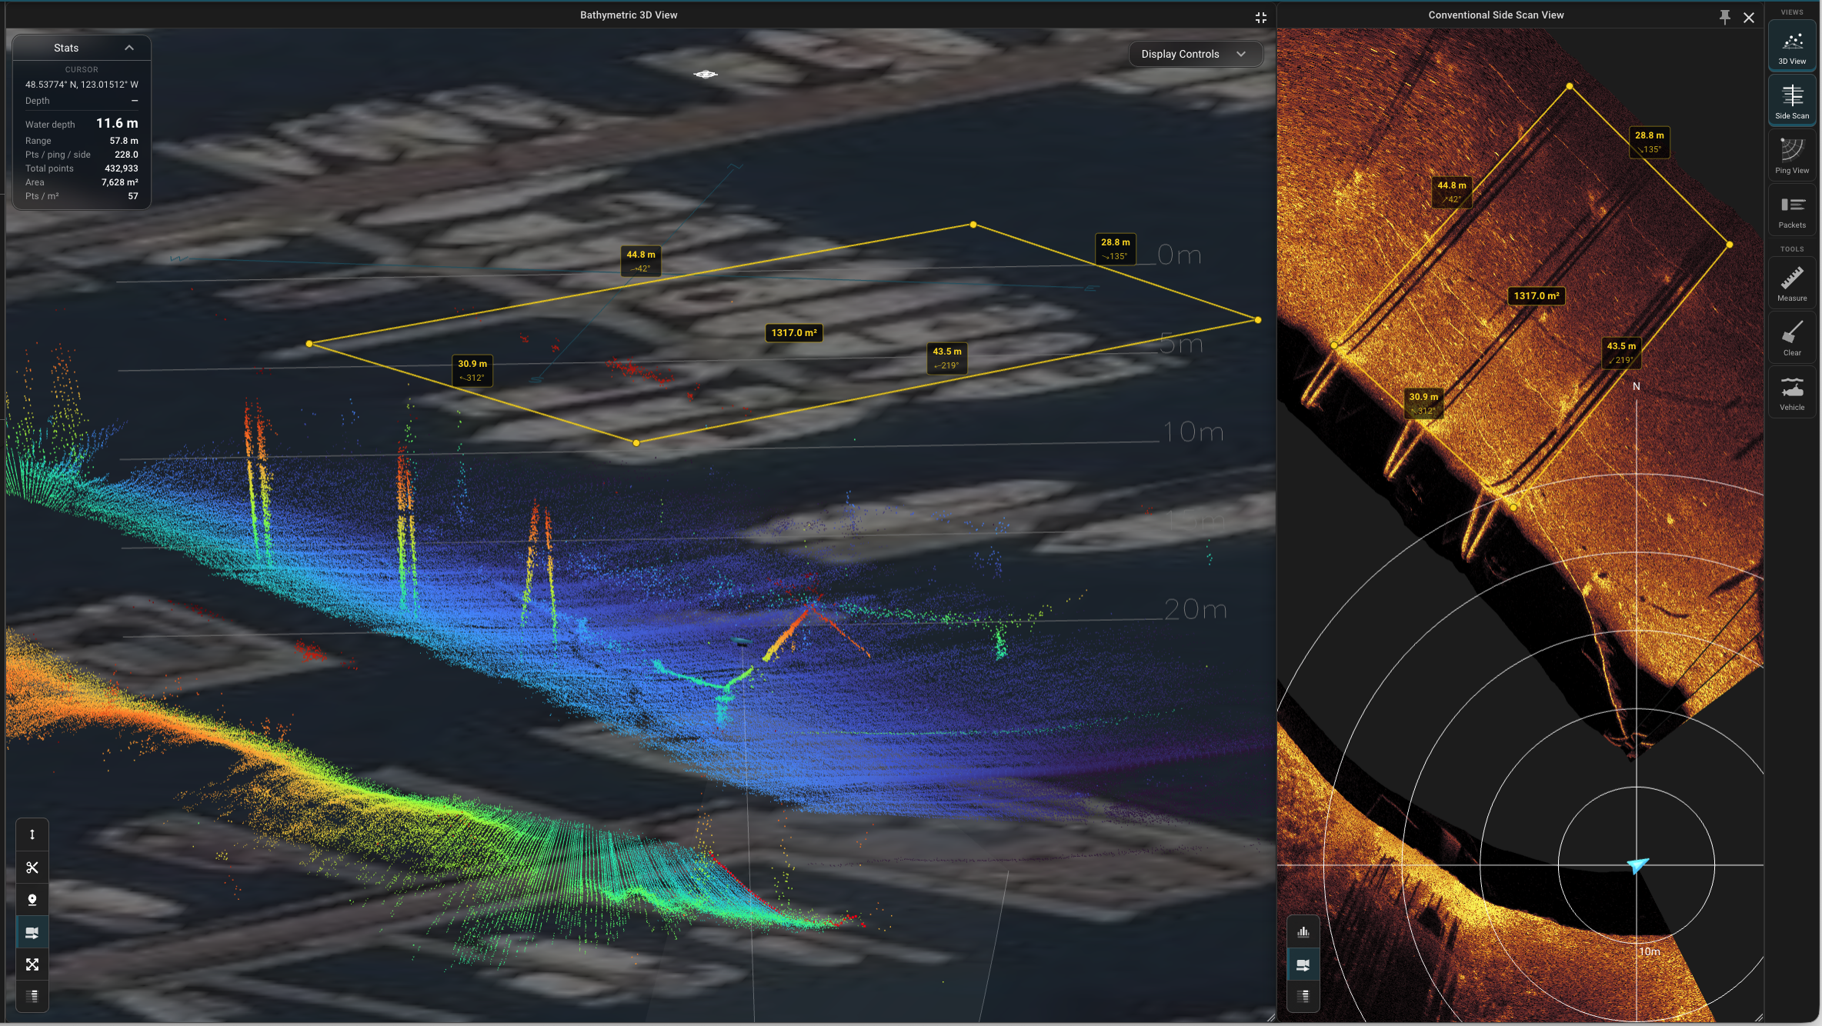
Task: Click the 43.5 m label in Side Scan view
Action: coord(1621,353)
